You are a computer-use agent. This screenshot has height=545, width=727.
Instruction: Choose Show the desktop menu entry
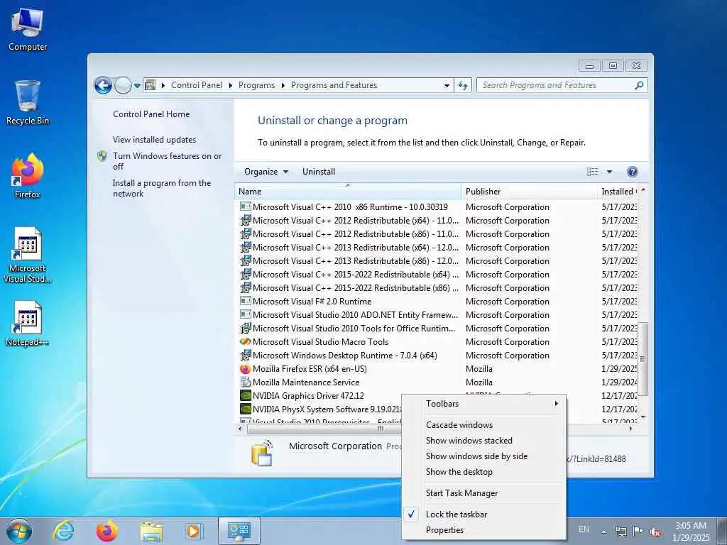483,472
